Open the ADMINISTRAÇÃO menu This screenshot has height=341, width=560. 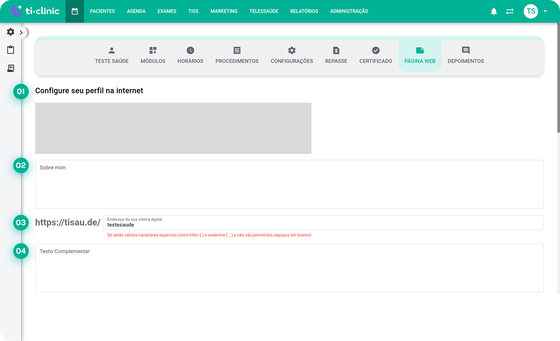pos(349,11)
